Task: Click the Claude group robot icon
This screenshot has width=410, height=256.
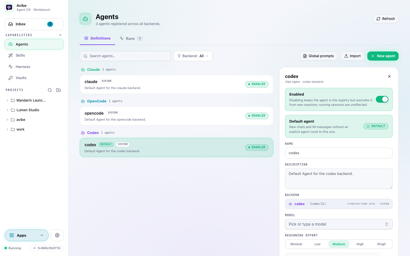Action: [x=83, y=70]
